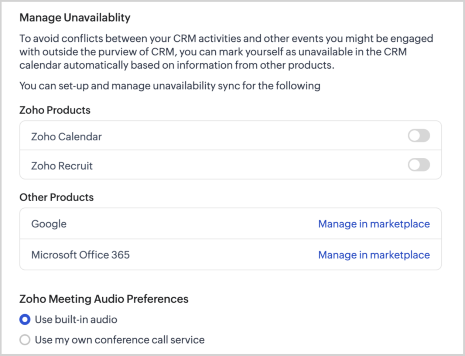Enable the Zoho Calendar unavailability toggle
This screenshot has height=356, width=465.
[x=418, y=136]
